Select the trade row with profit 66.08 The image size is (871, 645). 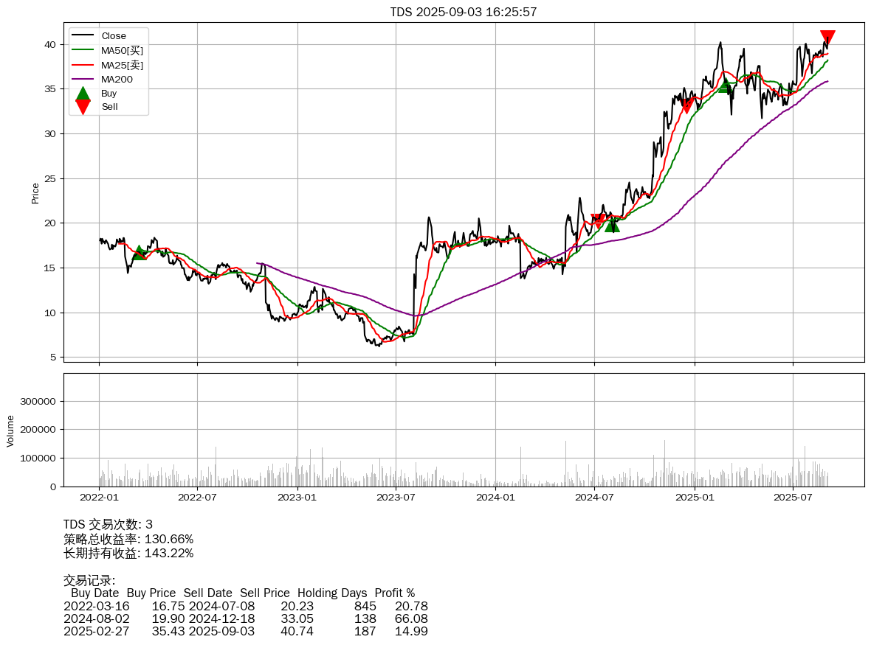tap(245, 618)
